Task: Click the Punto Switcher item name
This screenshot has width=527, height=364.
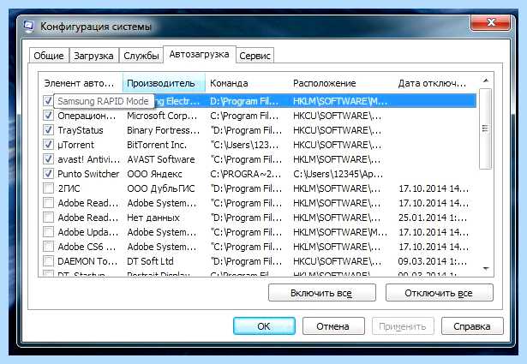Action: pyautogui.click(x=88, y=174)
